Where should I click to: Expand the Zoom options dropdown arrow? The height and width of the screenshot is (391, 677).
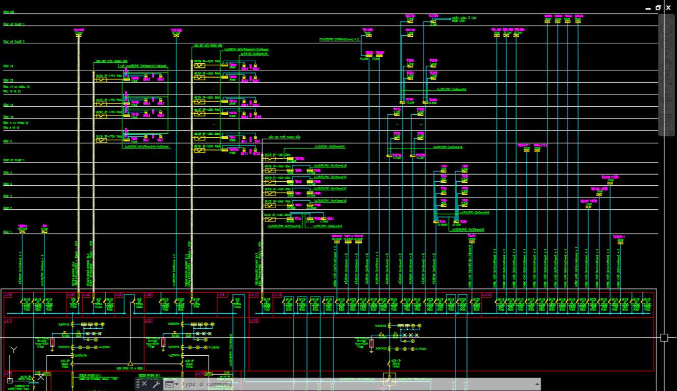click(x=667, y=90)
